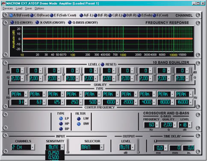Click the 250 Hz band level value 0
The height and width of the screenshot is (161, 207).
tap(71, 71)
